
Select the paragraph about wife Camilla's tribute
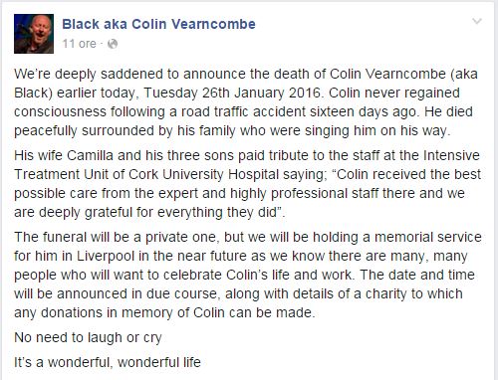click(x=247, y=184)
